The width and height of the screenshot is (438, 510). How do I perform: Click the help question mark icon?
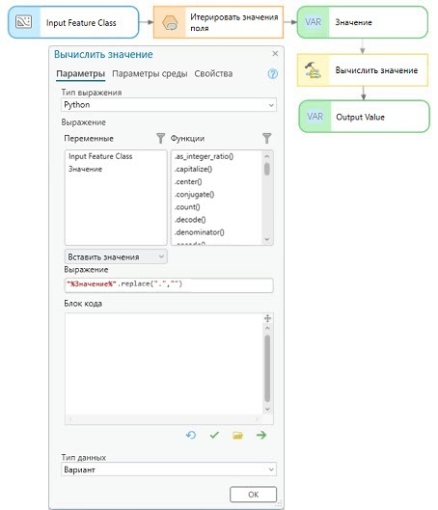[272, 74]
